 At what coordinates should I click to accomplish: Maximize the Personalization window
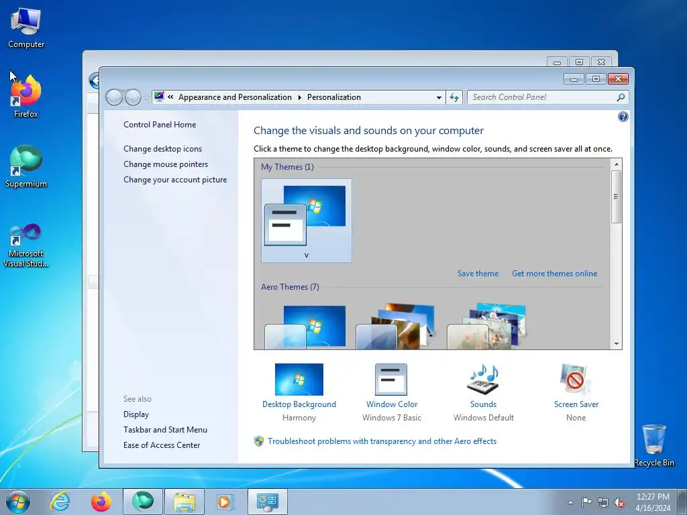[596, 79]
